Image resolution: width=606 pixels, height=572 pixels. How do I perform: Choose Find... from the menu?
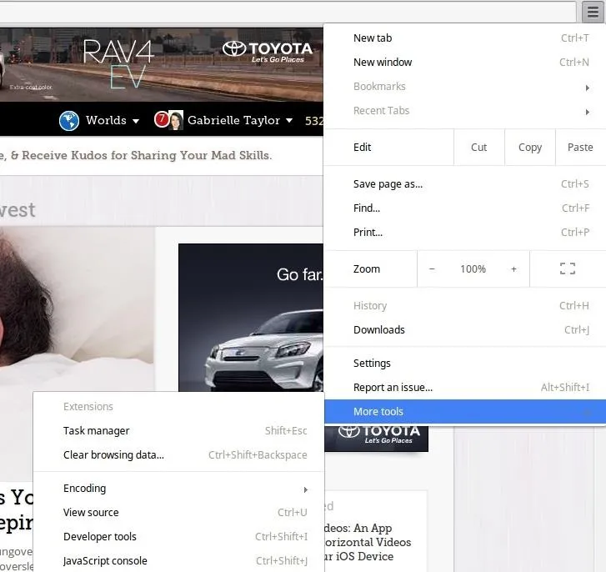pyautogui.click(x=464, y=208)
